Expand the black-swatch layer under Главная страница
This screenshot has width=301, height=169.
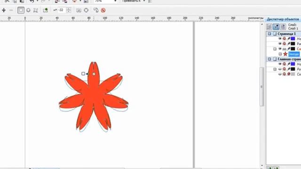coord(275,69)
